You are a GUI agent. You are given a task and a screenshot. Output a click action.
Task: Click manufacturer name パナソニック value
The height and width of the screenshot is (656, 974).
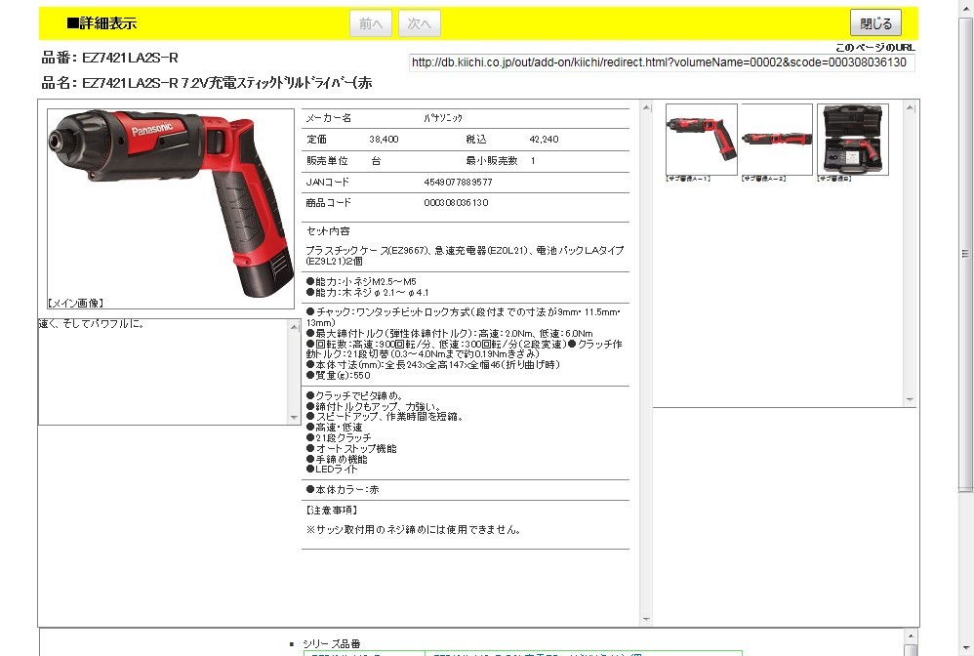(443, 117)
